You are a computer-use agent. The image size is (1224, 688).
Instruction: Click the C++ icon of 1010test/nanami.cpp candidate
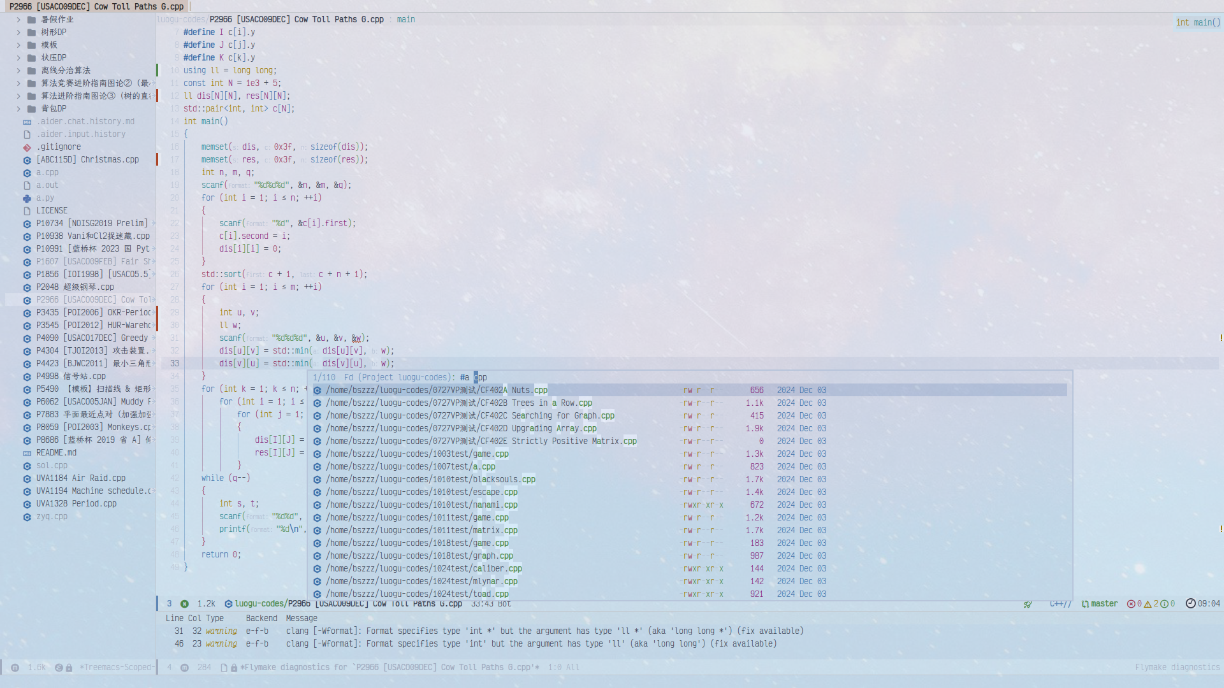(x=317, y=505)
